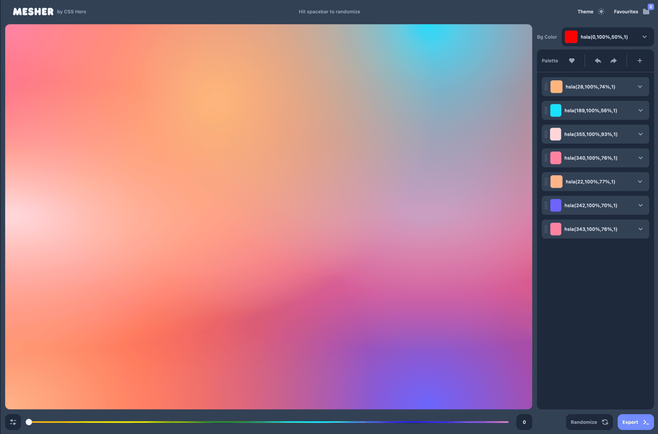
Task: Grab drag handle of hsla(340,100%,76%,1) row
Action: point(546,158)
